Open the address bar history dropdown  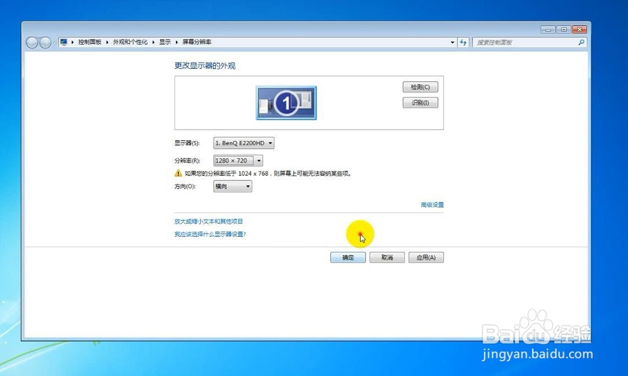pos(452,42)
